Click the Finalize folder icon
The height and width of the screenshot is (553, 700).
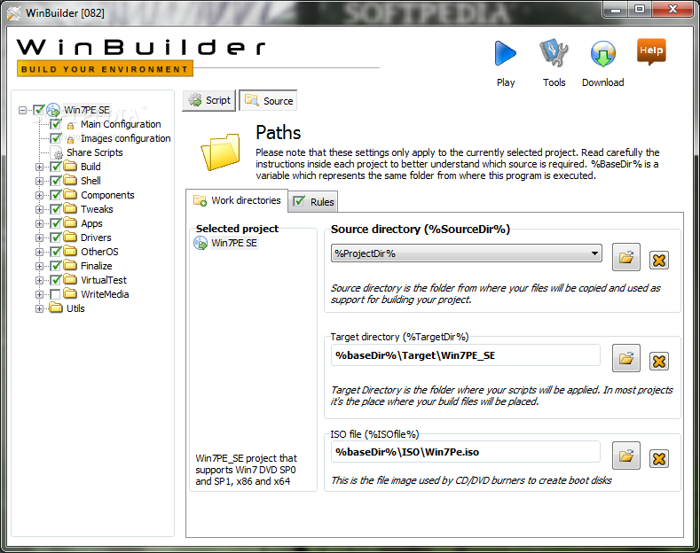point(69,265)
